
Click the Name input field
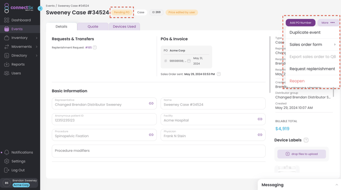pyautogui.click(x=213, y=103)
